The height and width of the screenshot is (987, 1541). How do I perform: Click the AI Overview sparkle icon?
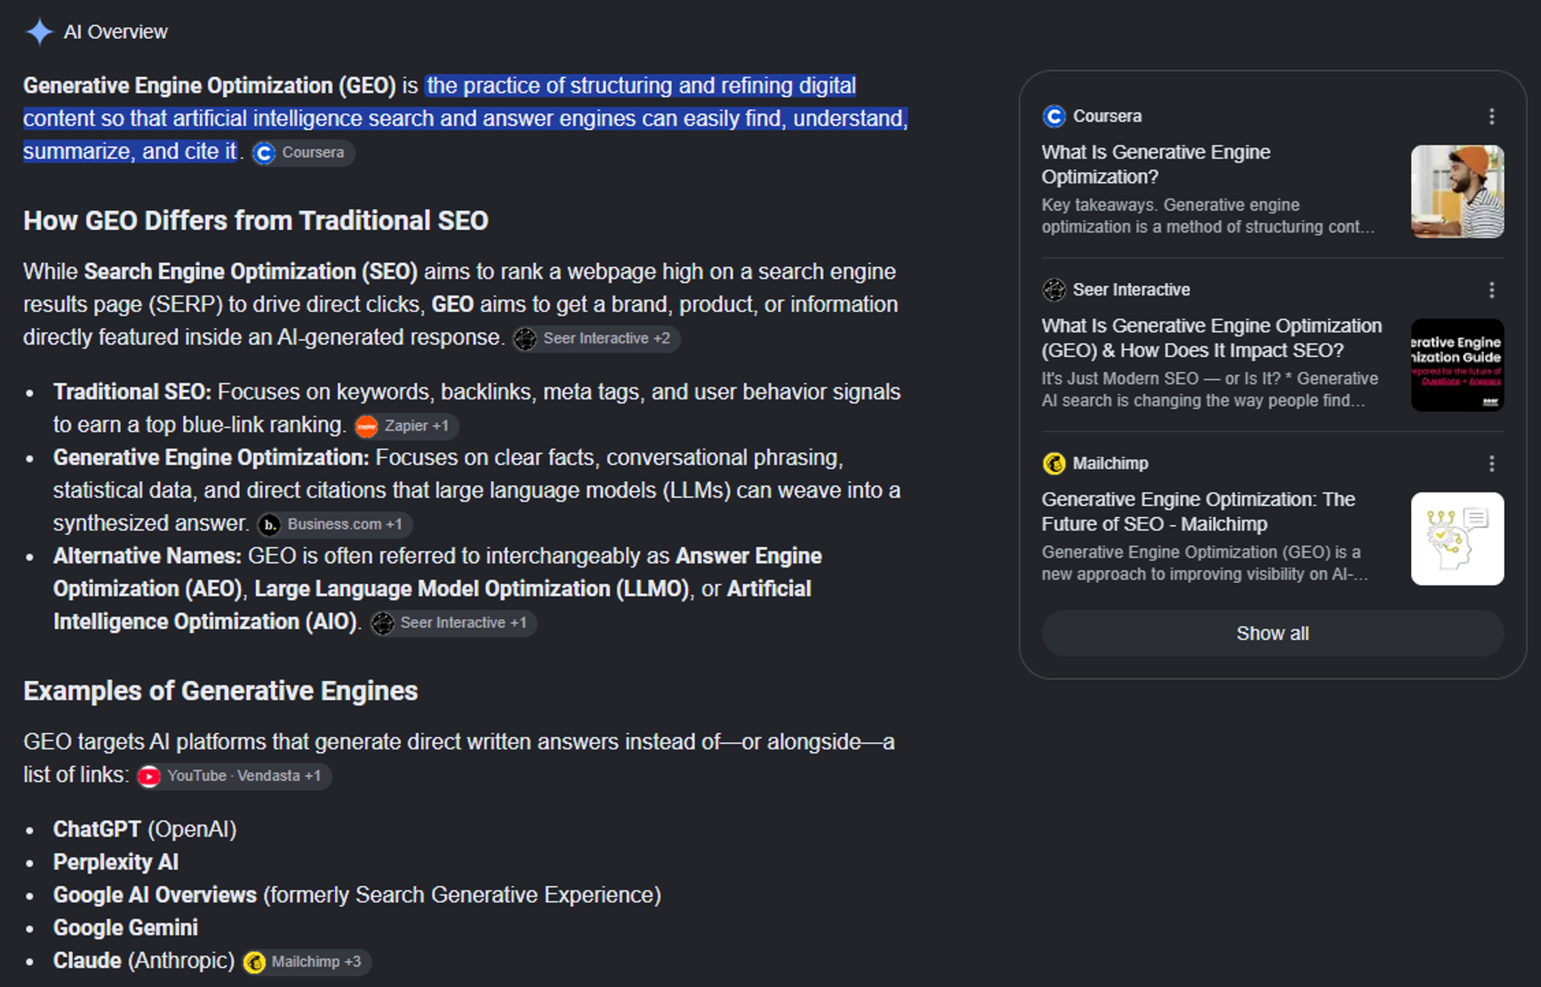39,32
